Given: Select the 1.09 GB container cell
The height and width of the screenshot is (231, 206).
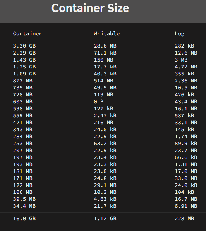Looking at the screenshot, I should (24, 74).
